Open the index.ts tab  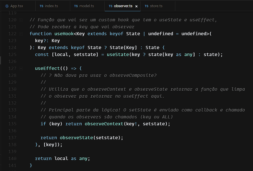coord(51,6)
